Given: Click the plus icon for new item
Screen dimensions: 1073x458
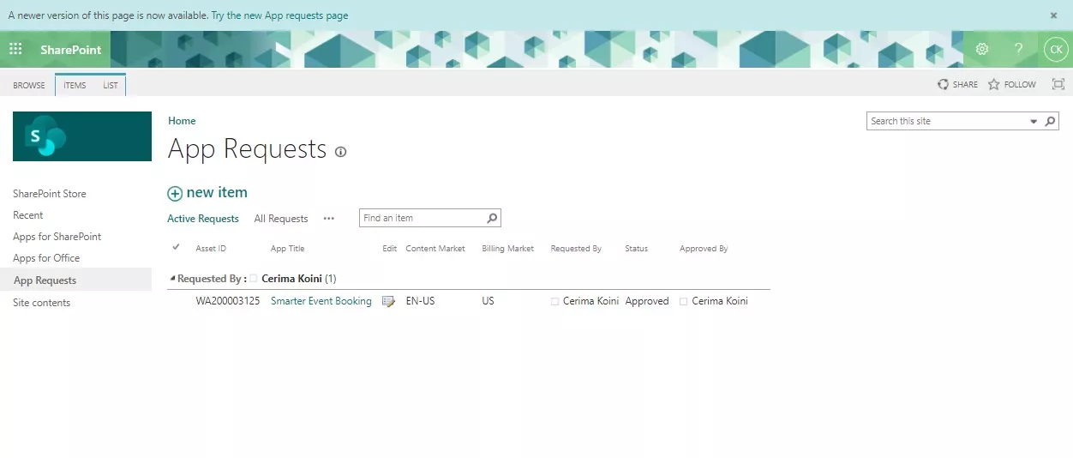Looking at the screenshot, I should [175, 194].
